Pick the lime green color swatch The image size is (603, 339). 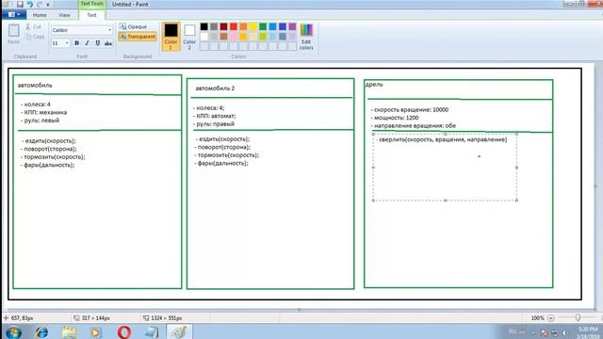click(263, 37)
